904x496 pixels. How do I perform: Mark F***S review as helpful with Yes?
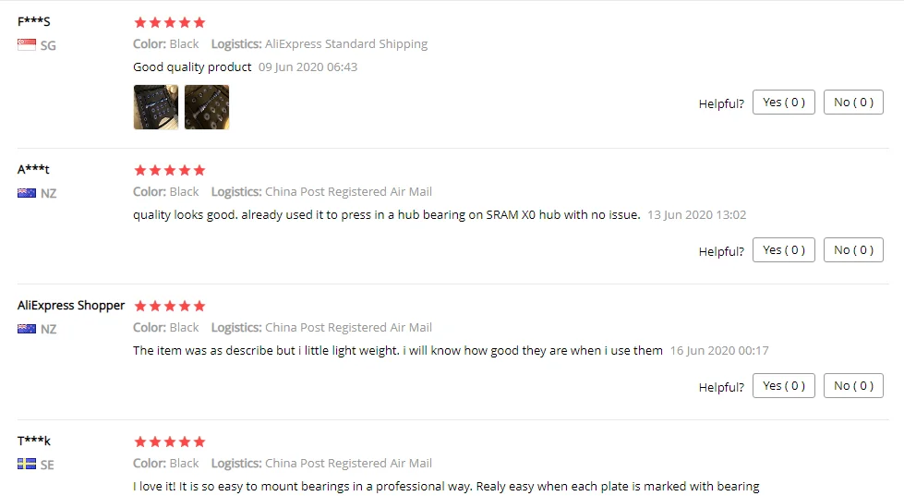[784, 103]
